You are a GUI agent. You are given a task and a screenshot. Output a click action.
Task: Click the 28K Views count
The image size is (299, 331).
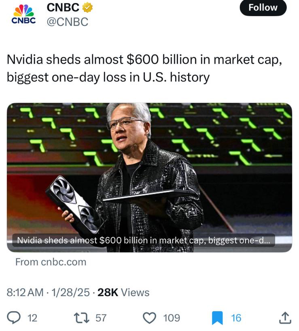(x=123, y=293)
